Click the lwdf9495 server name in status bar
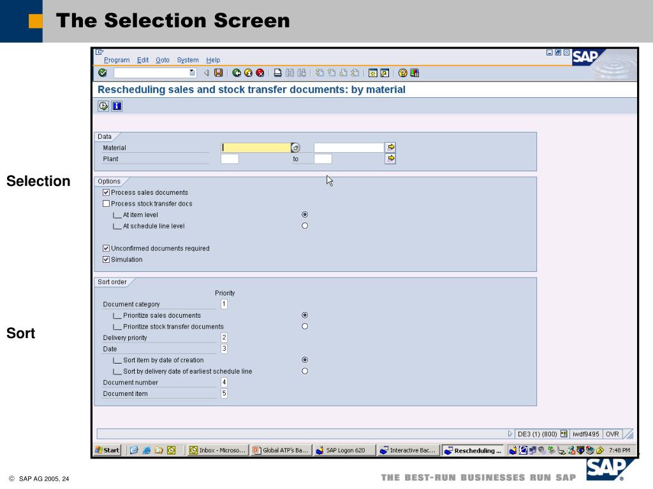The width and height of the screenshot is (653, 489). coord(585,434)
